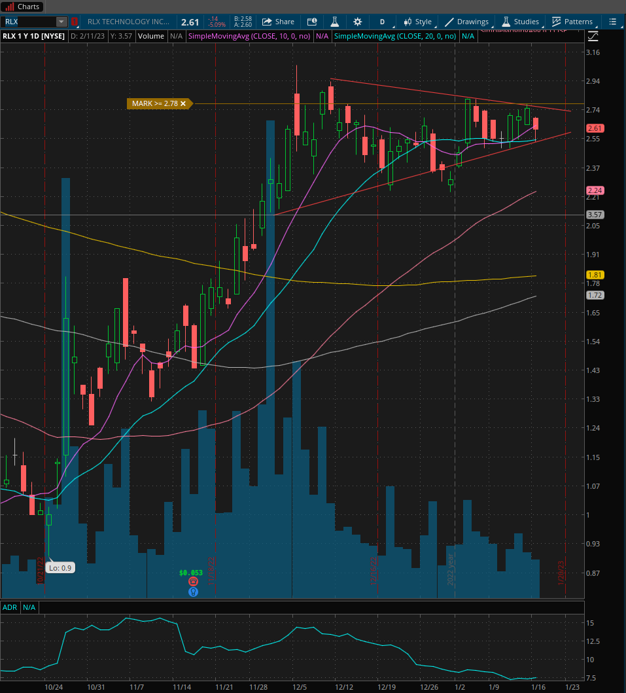Click the red symbol link indicator
This screenshot has height=693, width=626.
pos(74,22)
